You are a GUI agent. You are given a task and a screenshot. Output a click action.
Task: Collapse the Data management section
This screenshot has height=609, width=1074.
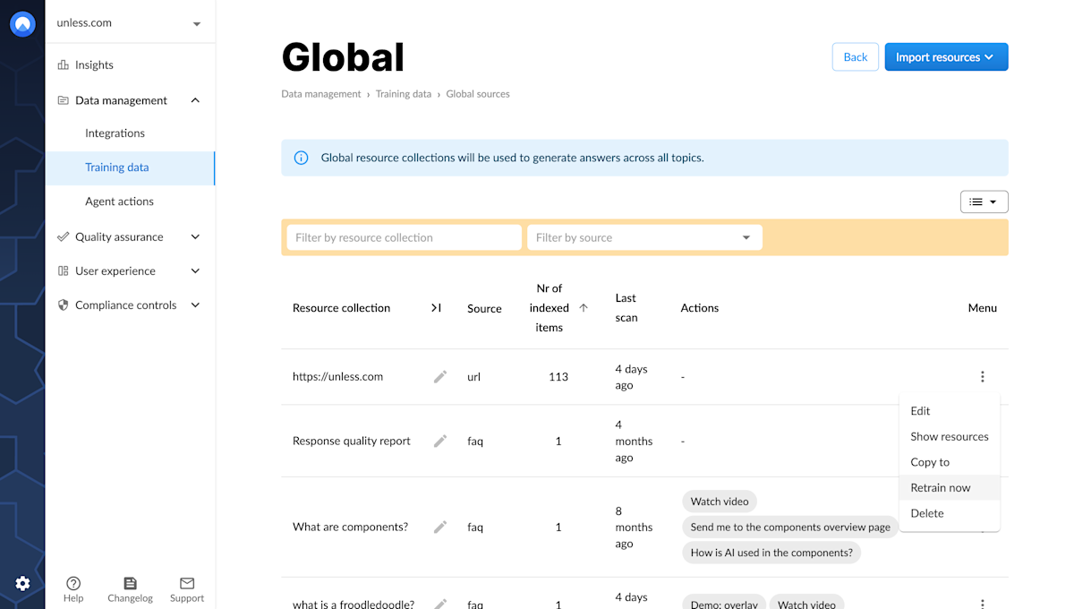[x=195, y=100]
